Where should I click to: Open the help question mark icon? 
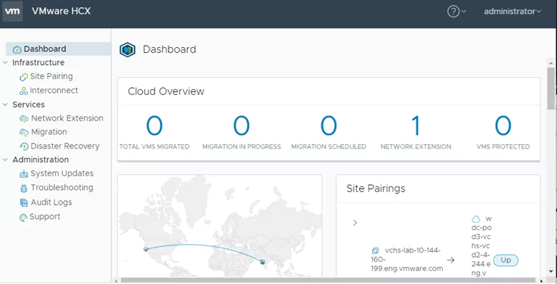(x=453, y=11)
